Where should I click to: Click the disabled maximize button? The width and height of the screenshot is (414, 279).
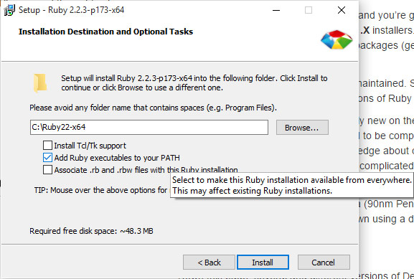pos(309,10)
